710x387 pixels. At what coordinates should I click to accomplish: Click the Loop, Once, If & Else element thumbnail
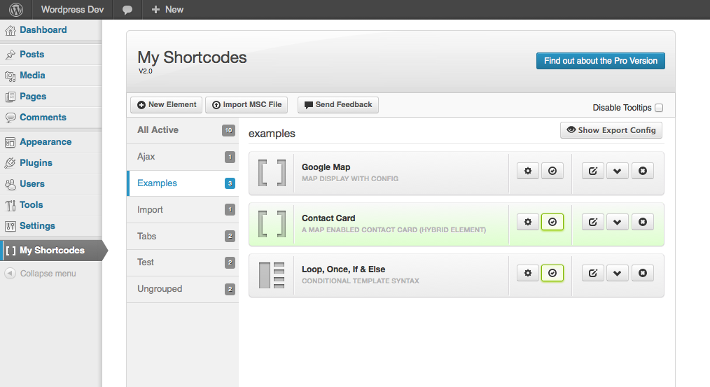point(272,275)
